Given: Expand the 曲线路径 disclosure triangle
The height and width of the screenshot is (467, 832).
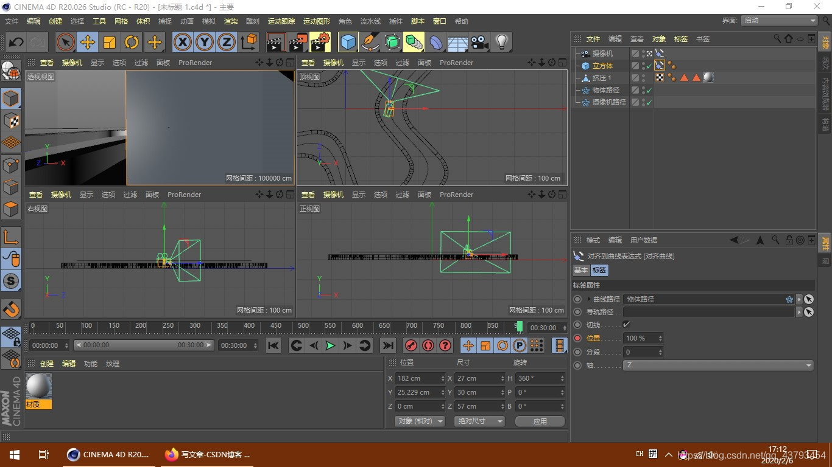Looking at the screenshot, I should pyautogui.click(x=589, y=299).
